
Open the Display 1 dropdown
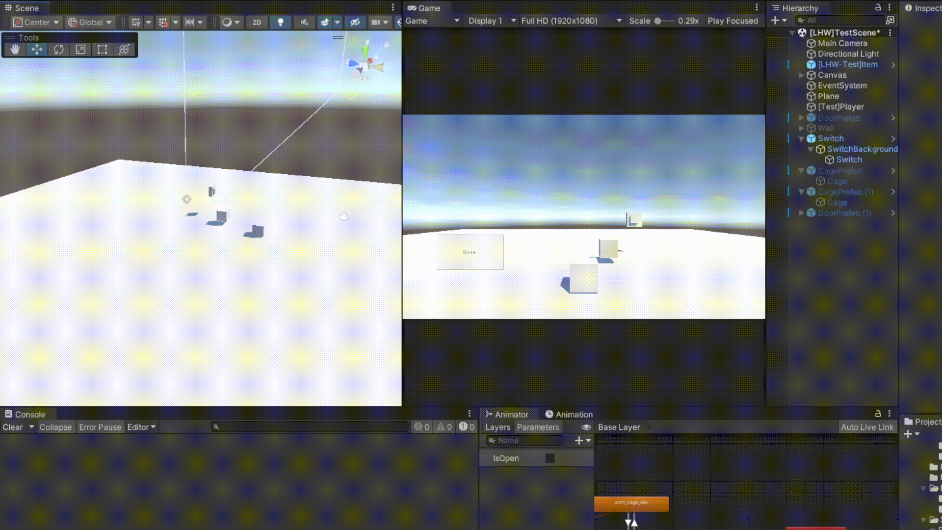click(x=492, y=21)
